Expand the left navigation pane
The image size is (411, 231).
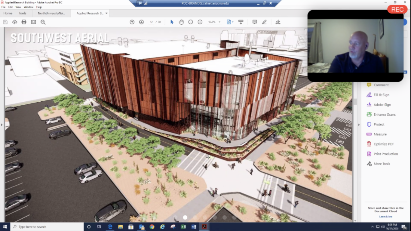tap(2, 125)
